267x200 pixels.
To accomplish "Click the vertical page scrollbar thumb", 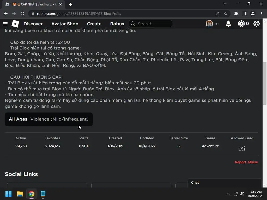I will [264, 84].
